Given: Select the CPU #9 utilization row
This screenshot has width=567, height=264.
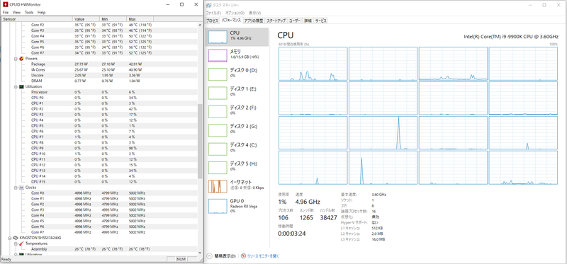Looking at the screenshot, I should (x=99, y=148).
